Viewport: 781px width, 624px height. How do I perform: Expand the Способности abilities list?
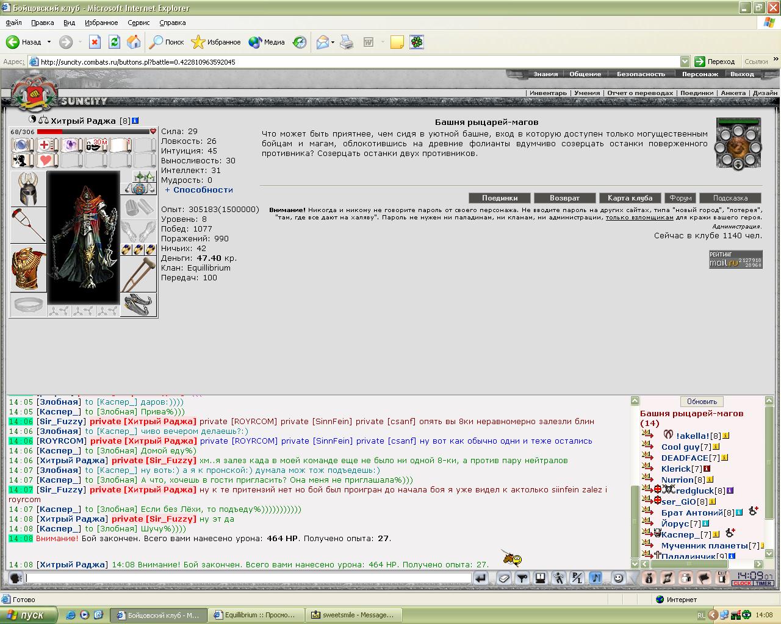199,190
